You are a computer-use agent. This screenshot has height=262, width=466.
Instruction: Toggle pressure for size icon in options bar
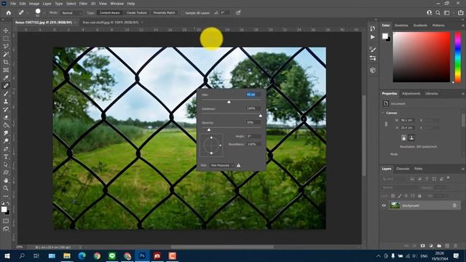pyautogui.click(x=238, y=13)
